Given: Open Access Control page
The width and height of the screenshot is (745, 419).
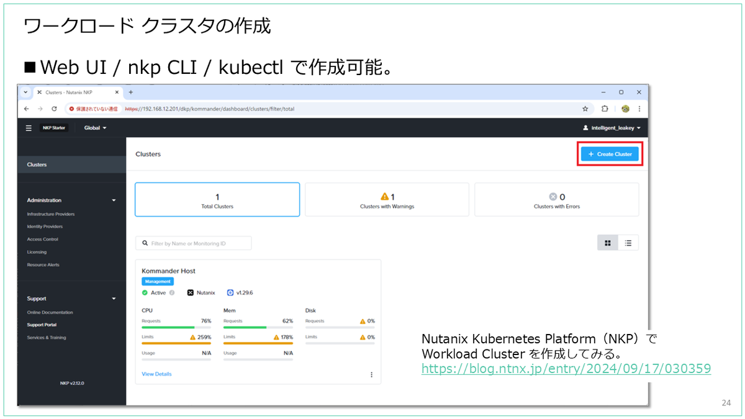Looking at the screenshot, I should click(x=42, y=239).
